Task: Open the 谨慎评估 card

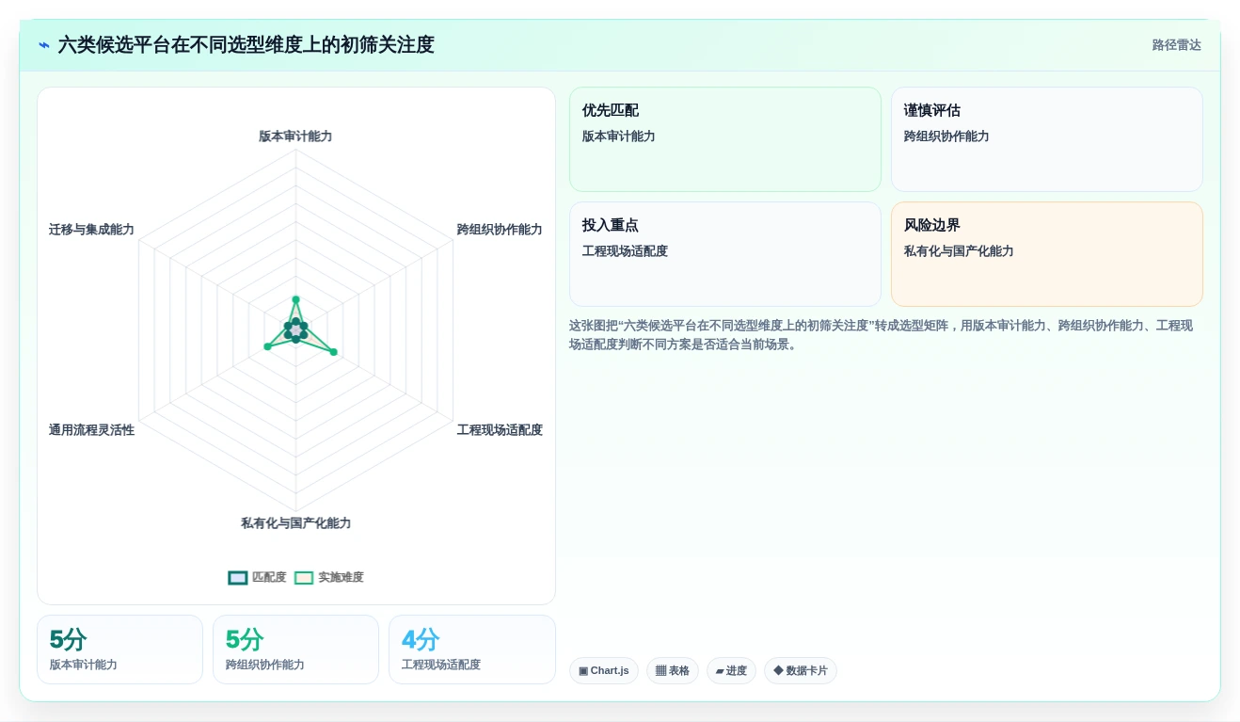Action: pos(1047,139)
